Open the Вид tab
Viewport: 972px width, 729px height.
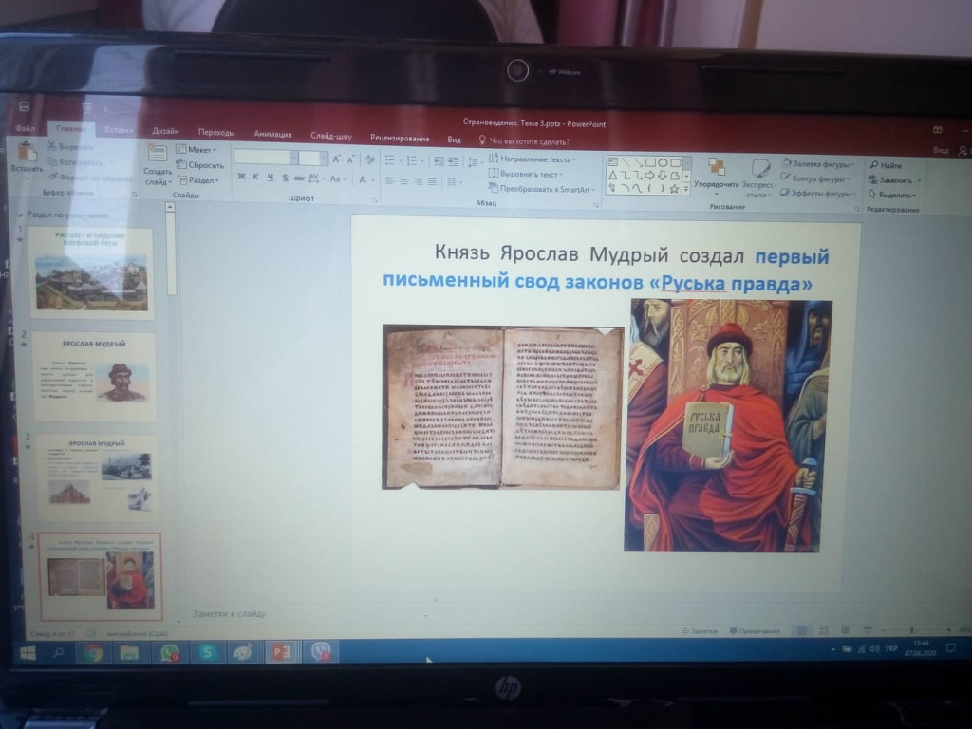click(x=455, y=140)
